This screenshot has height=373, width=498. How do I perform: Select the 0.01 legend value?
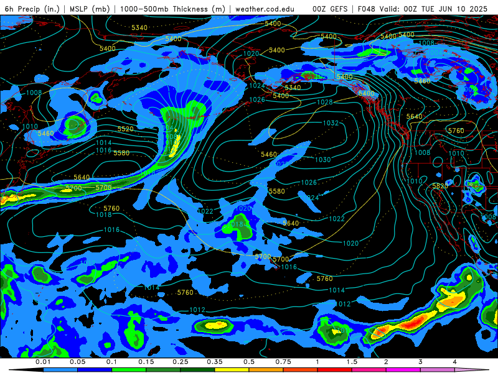(x=43, y=362)
